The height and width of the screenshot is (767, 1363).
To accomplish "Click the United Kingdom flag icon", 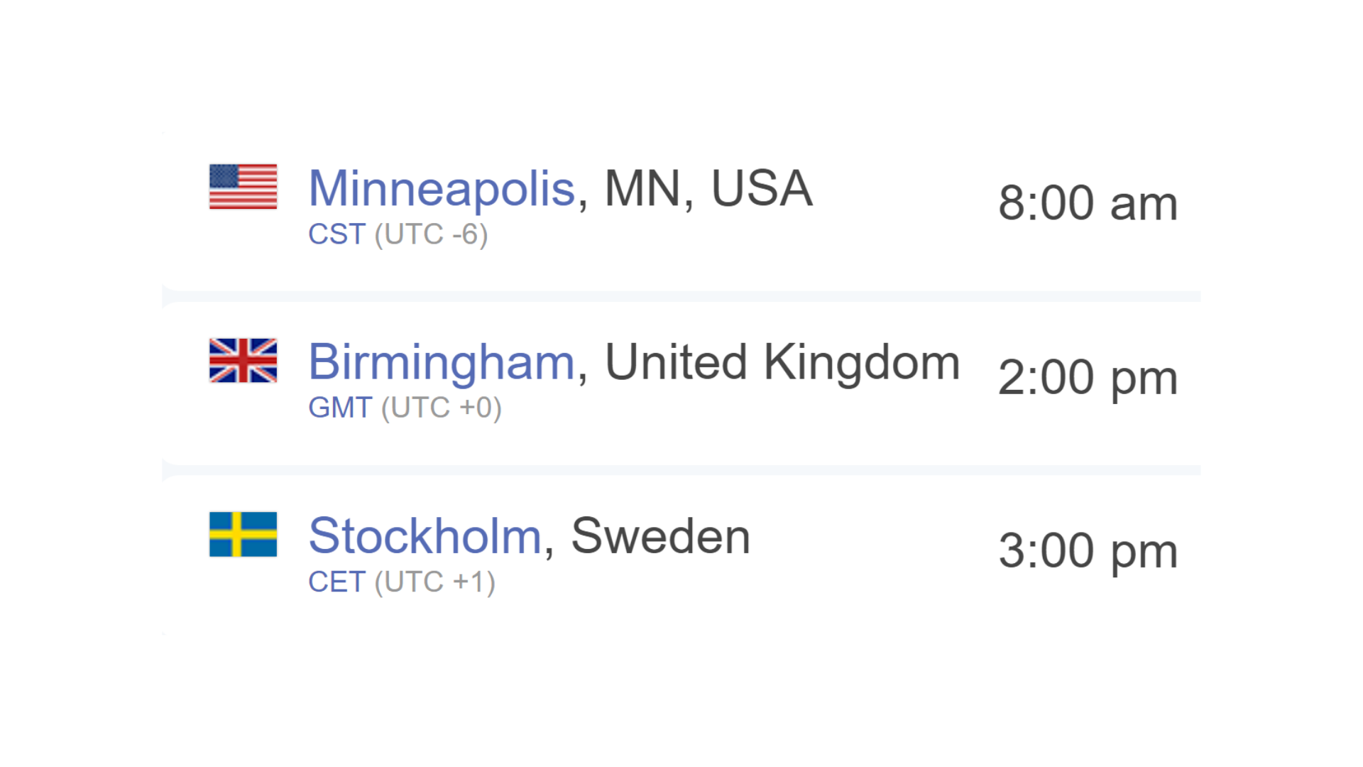I will (243, 360).
